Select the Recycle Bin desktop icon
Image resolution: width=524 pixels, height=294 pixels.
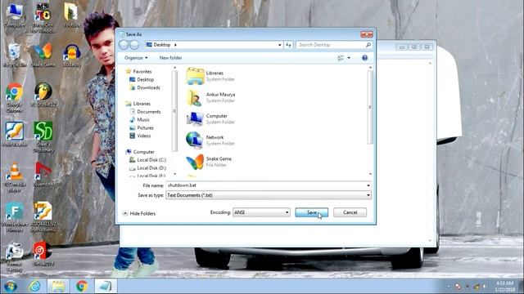tap(15, 56)
